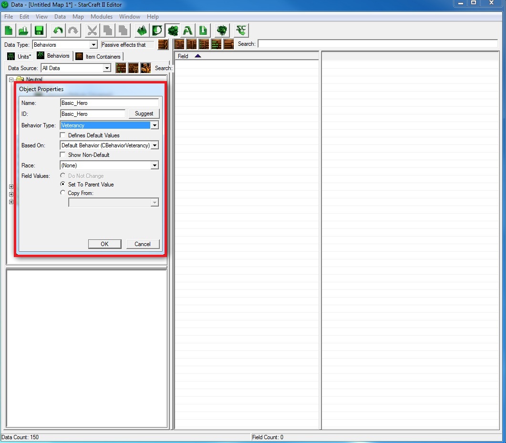This screenshot has width=506, height=443.
Task: Redo using the grey arrow icon
Action: point(73,31)
